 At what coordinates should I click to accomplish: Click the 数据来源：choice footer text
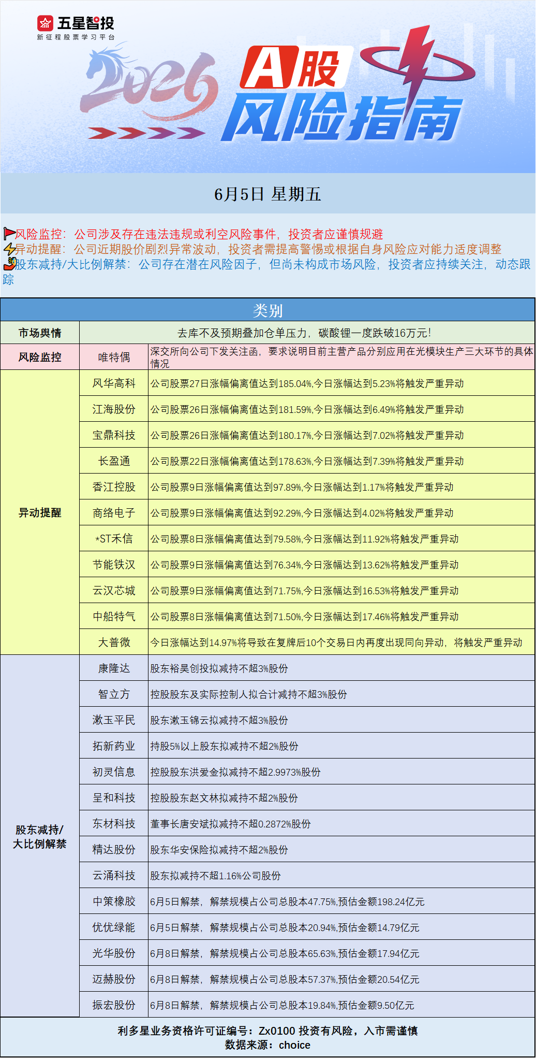point(267,1045)
